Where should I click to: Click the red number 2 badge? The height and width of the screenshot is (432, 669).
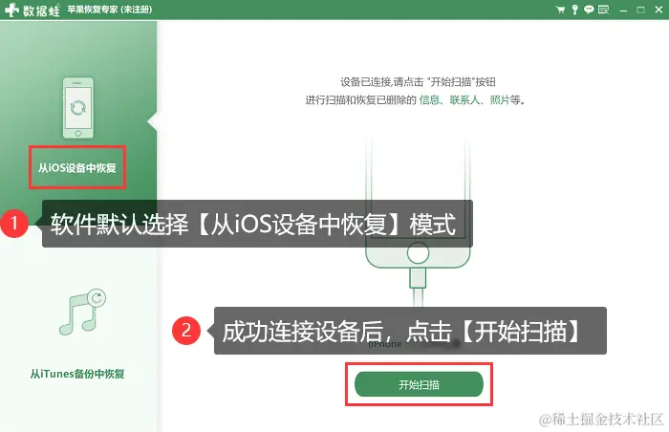point(186,330)
